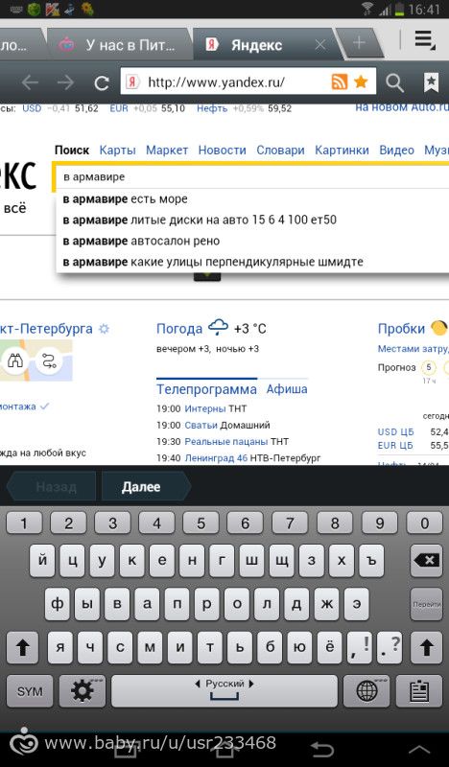Change language on the Русский spacebar

pyautogui.click(x=224, y=691)
